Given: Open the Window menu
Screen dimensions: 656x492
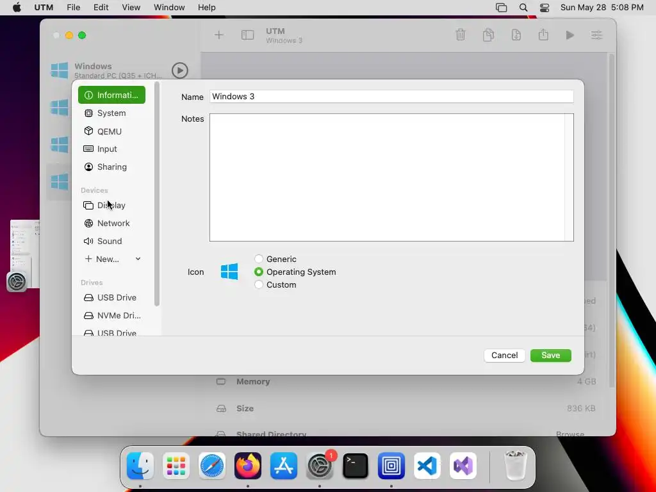Looking at the screenshot, I should click(169, 8).
